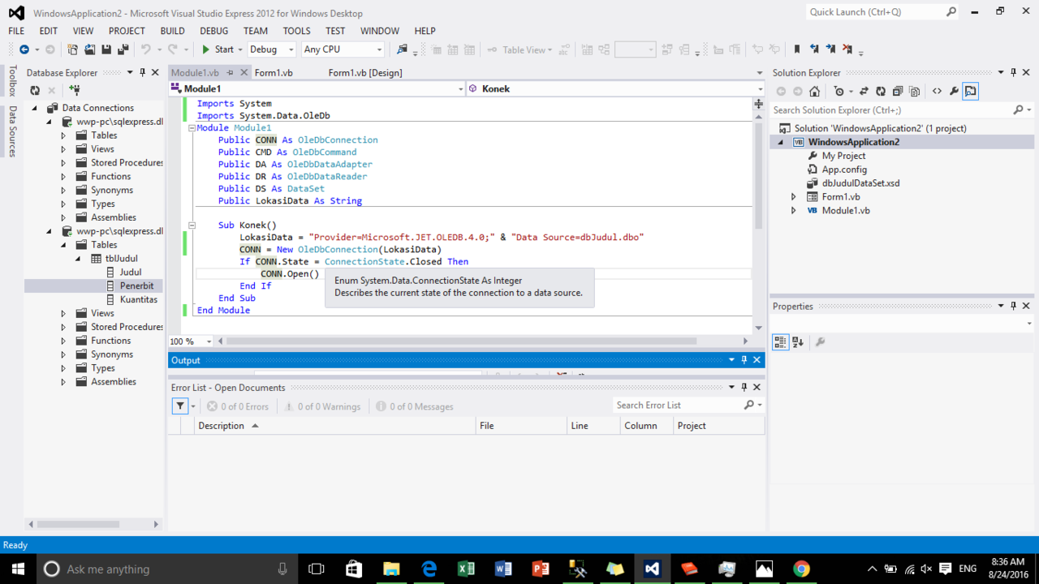The height and width of the screenshot is (584, 1039).
Task: Open the PROJECT menu
Action: coord(127,31)
